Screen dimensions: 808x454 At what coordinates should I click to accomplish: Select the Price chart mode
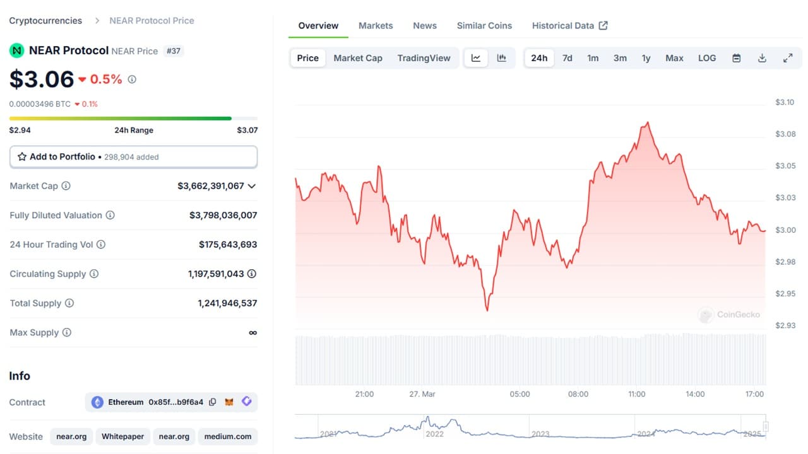click(308, 58)
